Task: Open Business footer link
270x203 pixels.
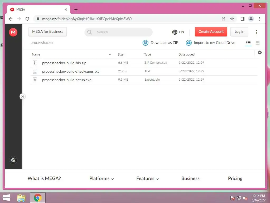Action: [190, 178]
